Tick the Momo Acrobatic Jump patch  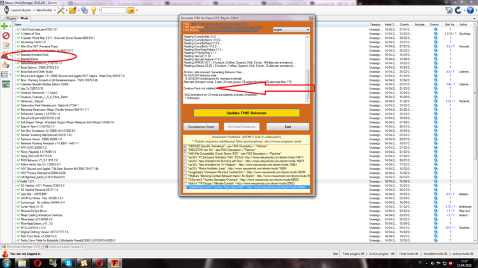click(185, 169)
